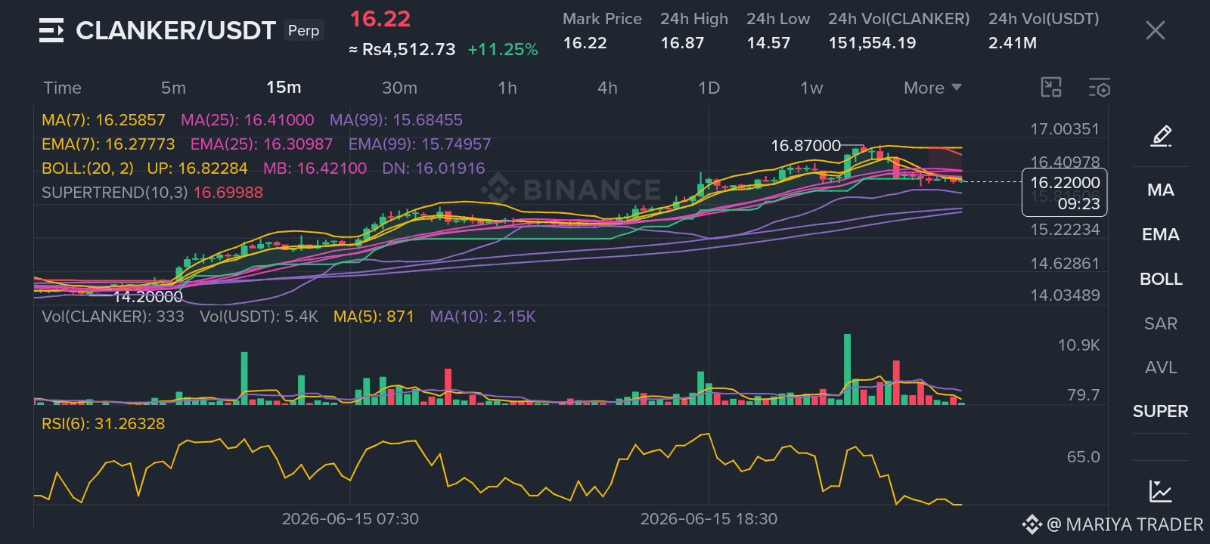Click the RSI(6): 31.26328 legend
This screenshot has height=544, width=1210.
103,424
